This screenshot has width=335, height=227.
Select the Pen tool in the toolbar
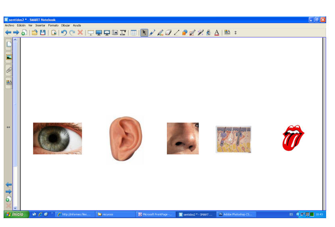pyautogui.click(x=152, y=33)
